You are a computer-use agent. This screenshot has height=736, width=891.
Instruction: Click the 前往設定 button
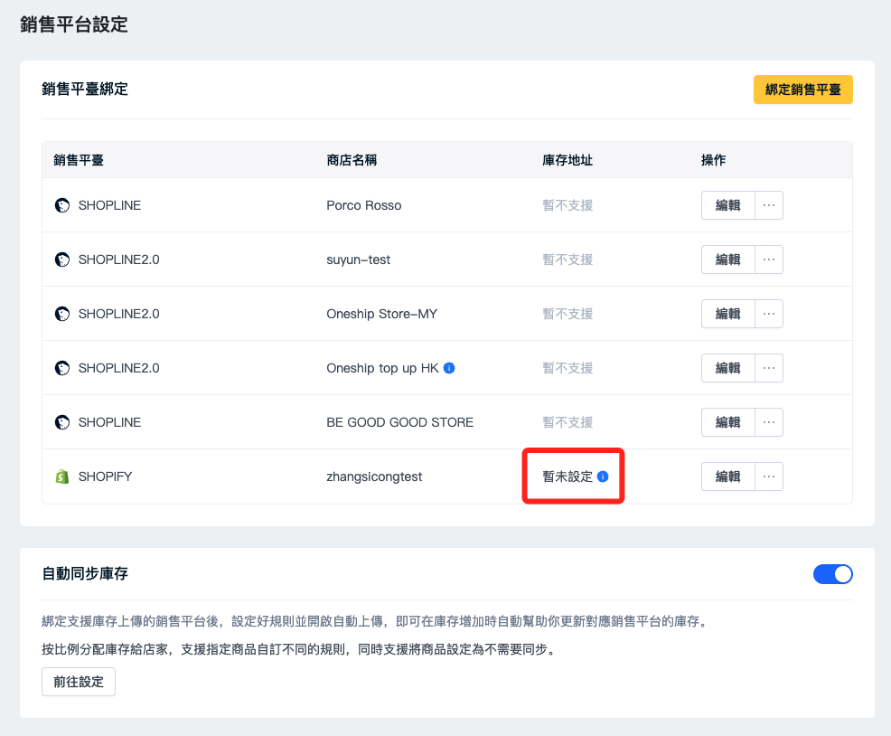coord(79,682)
